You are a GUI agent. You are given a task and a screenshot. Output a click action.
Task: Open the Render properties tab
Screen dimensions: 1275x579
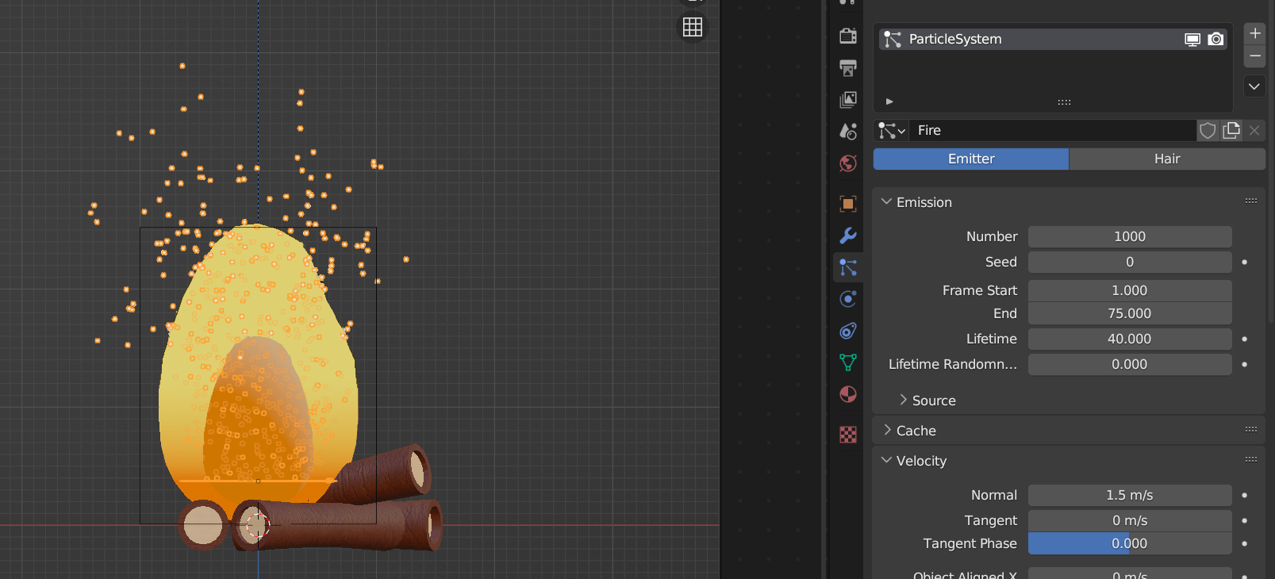point(848,36)
